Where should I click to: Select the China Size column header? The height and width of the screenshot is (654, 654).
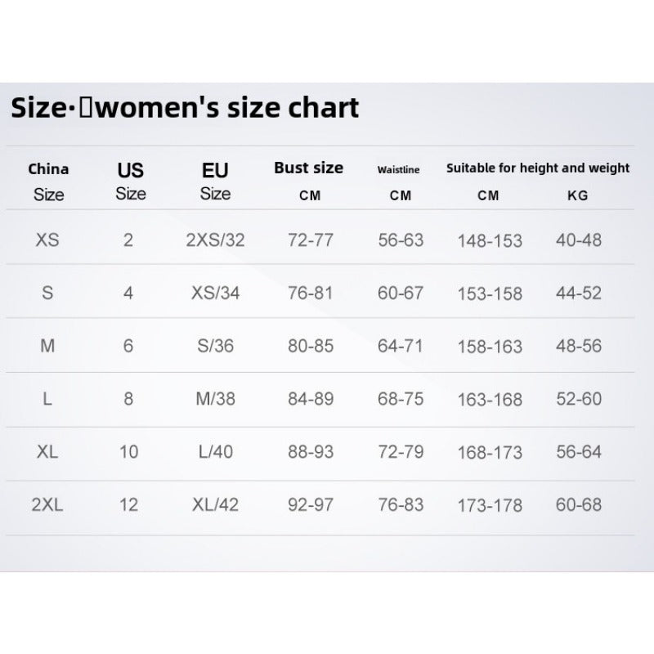tap(48, 181)
